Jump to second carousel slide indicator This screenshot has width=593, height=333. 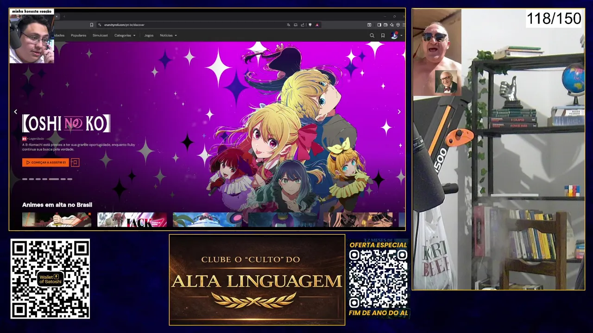(32, 179)
